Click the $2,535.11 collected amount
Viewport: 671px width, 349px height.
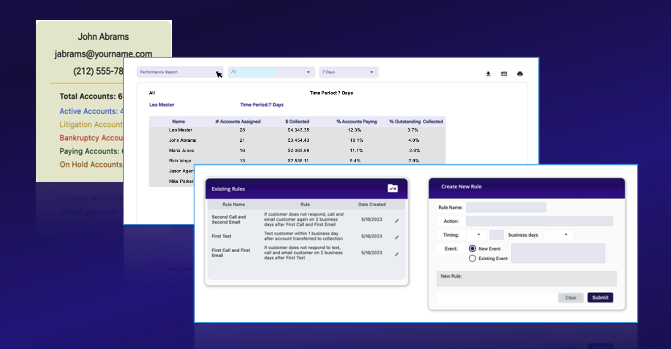click(299, 161)
